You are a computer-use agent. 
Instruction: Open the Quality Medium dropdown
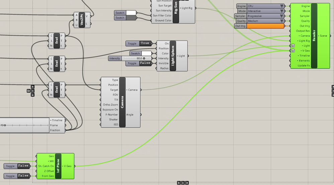(265, 21)
